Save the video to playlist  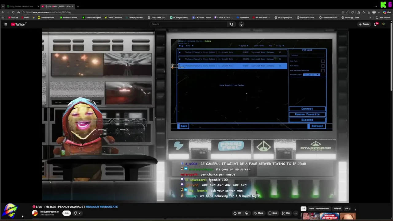(x=273, y=213)
